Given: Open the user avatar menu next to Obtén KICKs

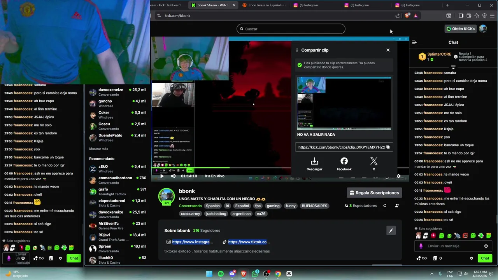Looking at the screenshot, I should 483,29.
